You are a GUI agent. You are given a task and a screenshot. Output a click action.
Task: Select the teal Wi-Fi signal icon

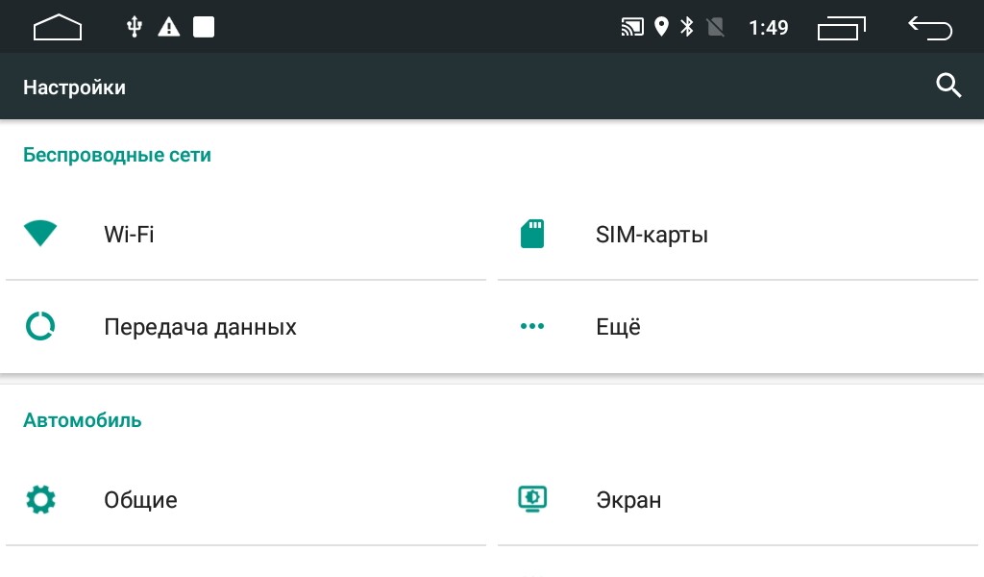pos(40,234)
